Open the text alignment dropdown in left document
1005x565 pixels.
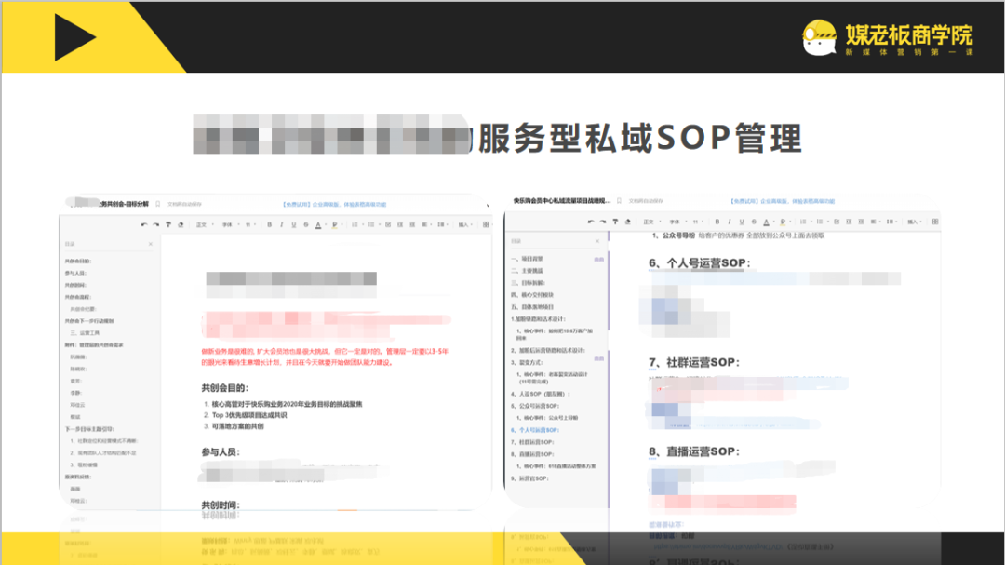[426, 224]
